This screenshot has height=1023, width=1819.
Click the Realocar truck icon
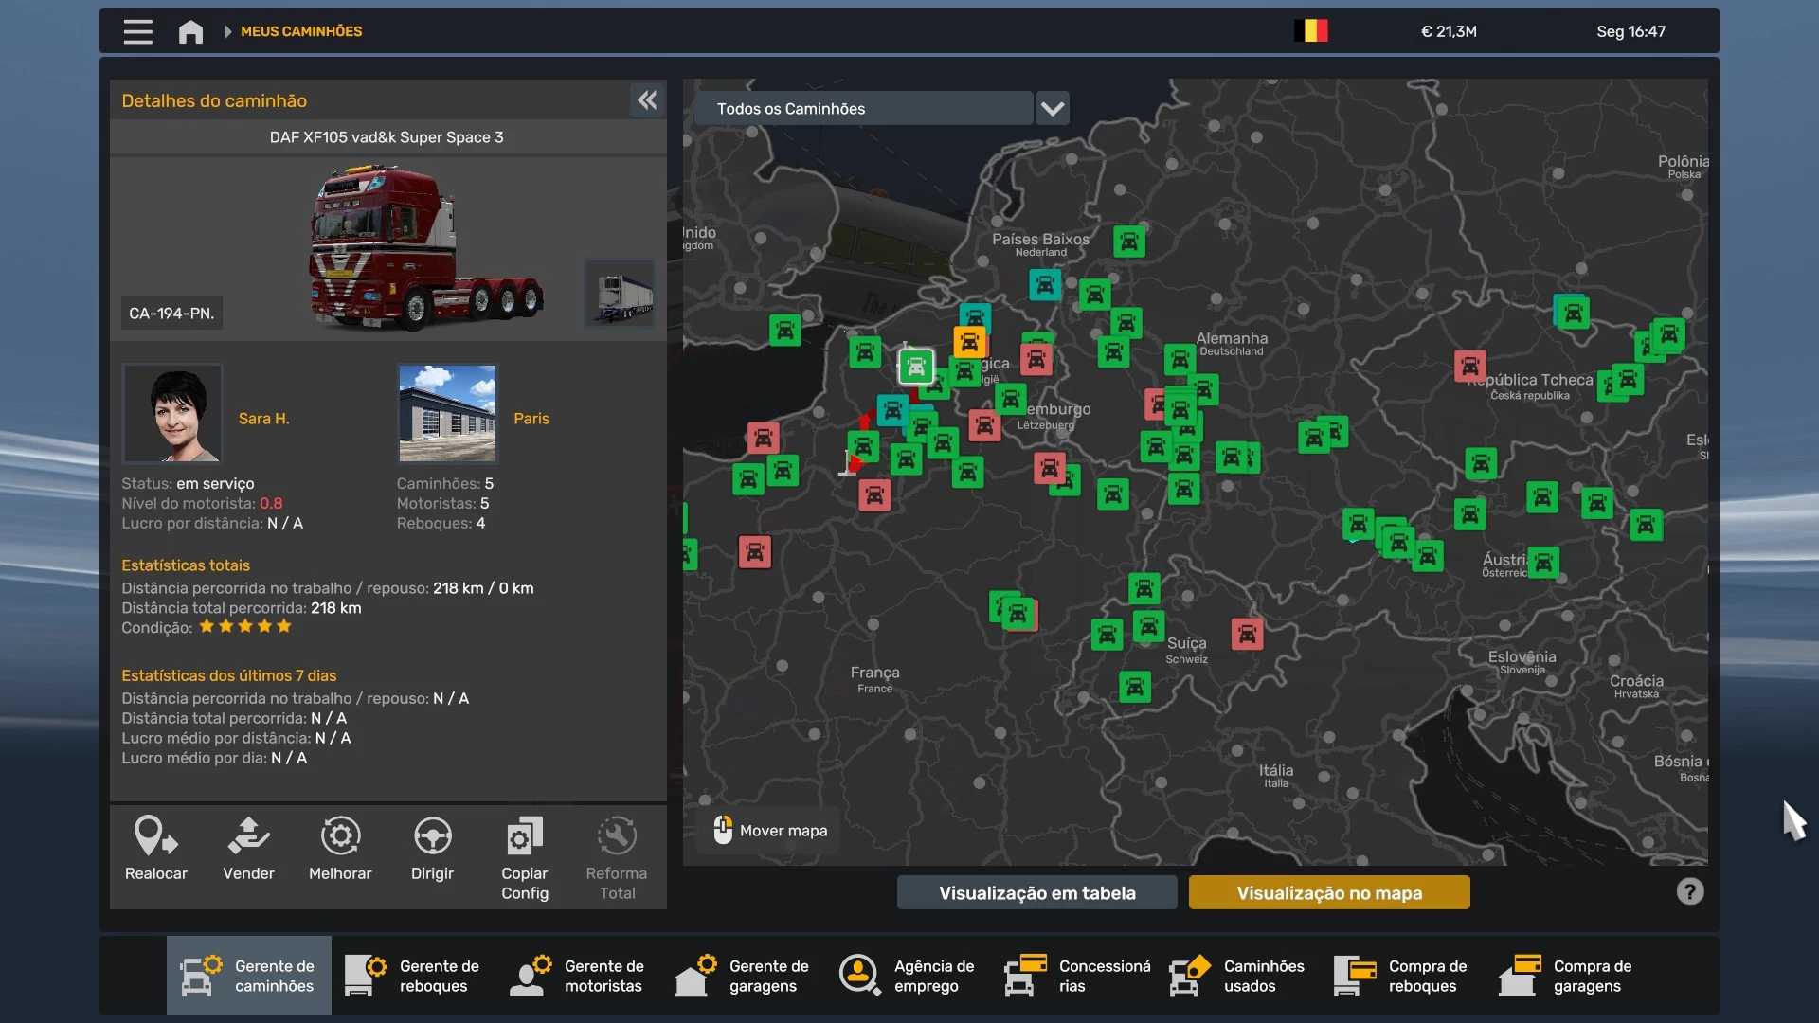155,836
